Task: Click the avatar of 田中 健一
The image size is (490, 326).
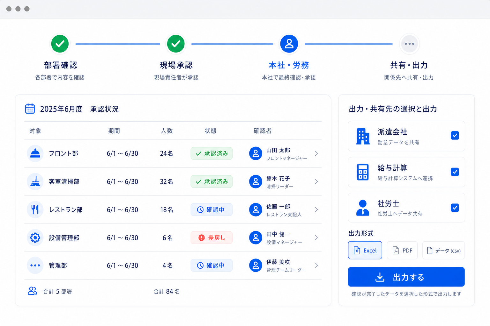Action: (256, 237)
